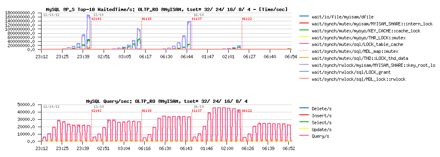Click the red 02:43 marker in Query/sec chart
Viewport: 440px width, 157px height.
coord(96,111)
